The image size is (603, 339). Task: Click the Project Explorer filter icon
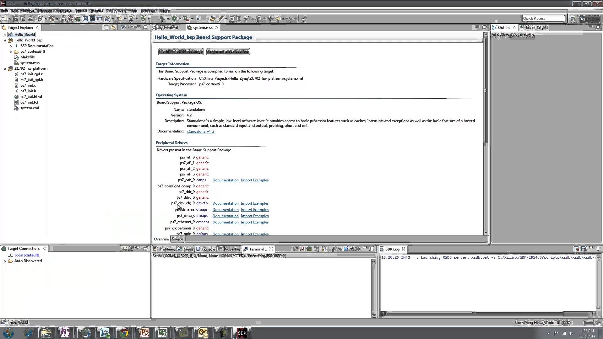point(123,28)
